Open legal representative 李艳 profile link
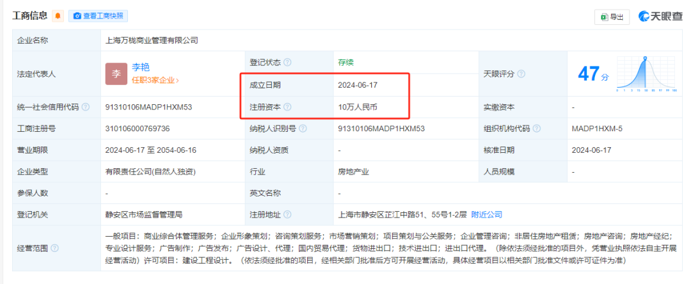 (141, 67)
